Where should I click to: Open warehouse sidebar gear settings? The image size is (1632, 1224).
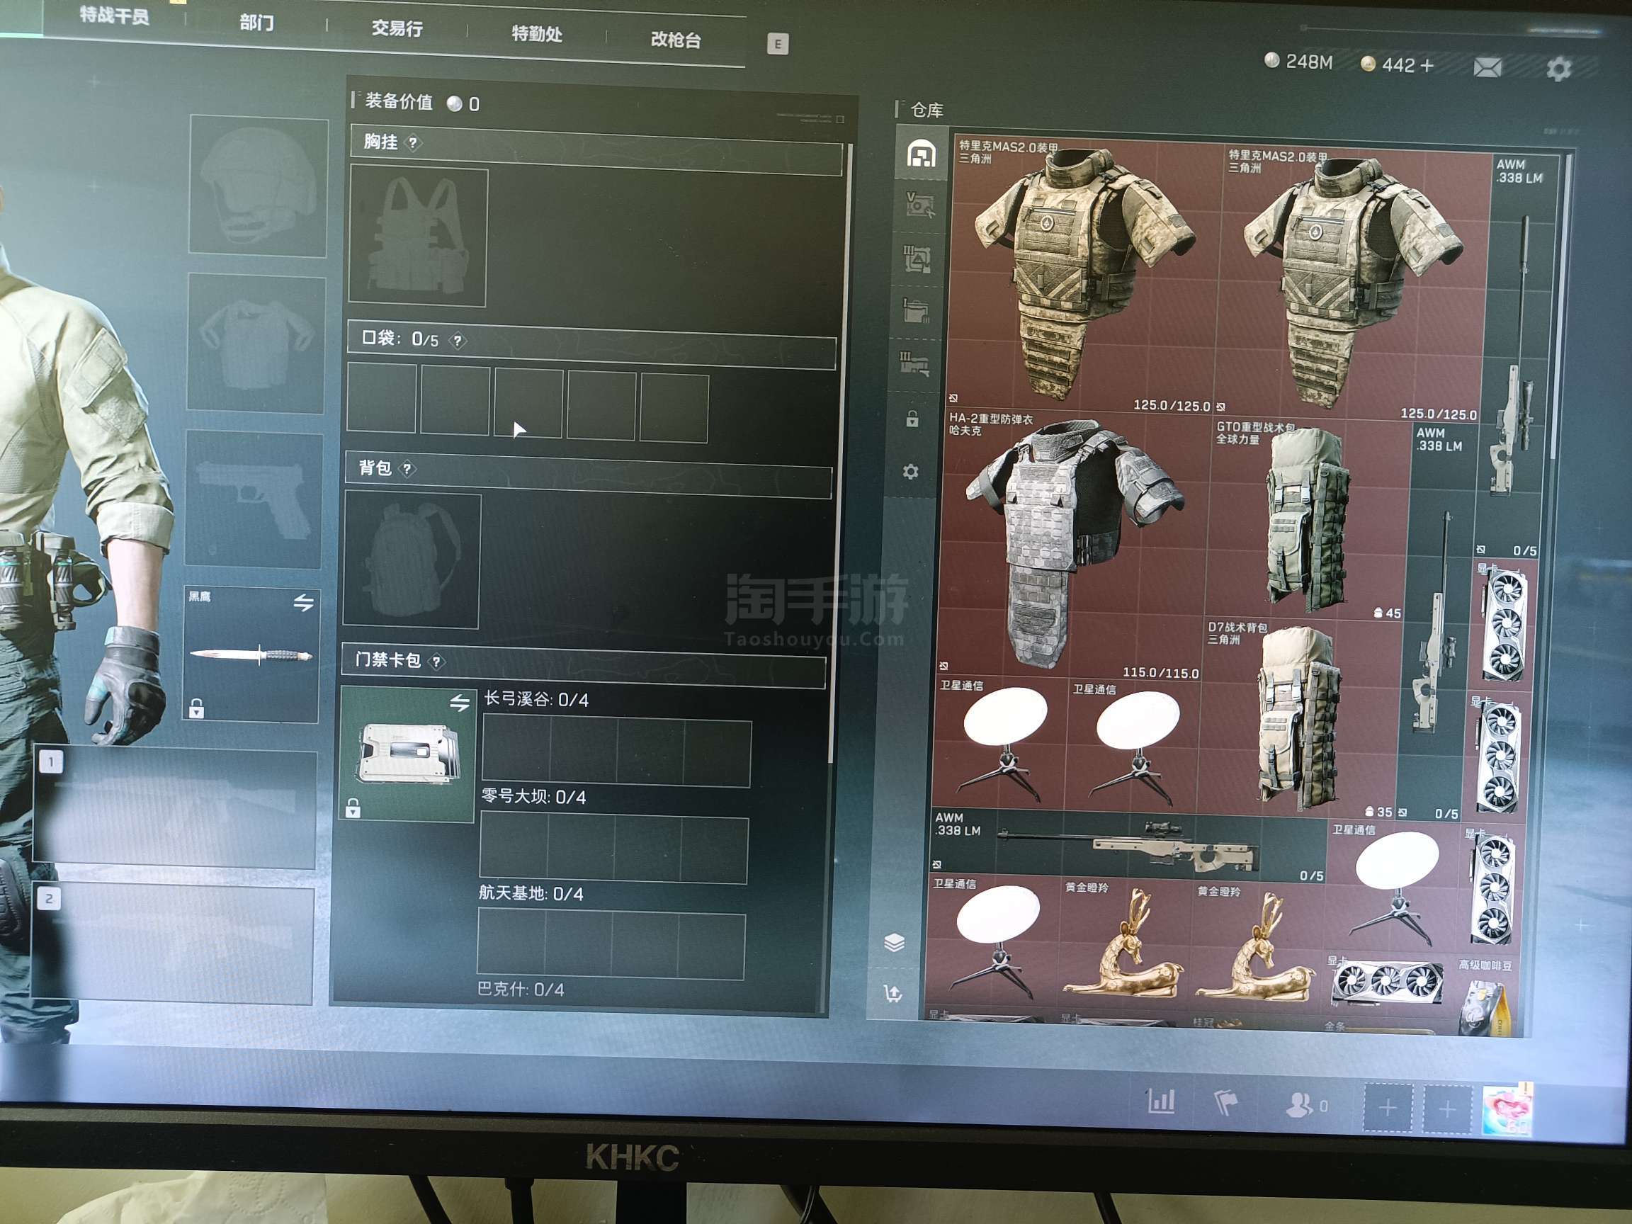(911, 472)
